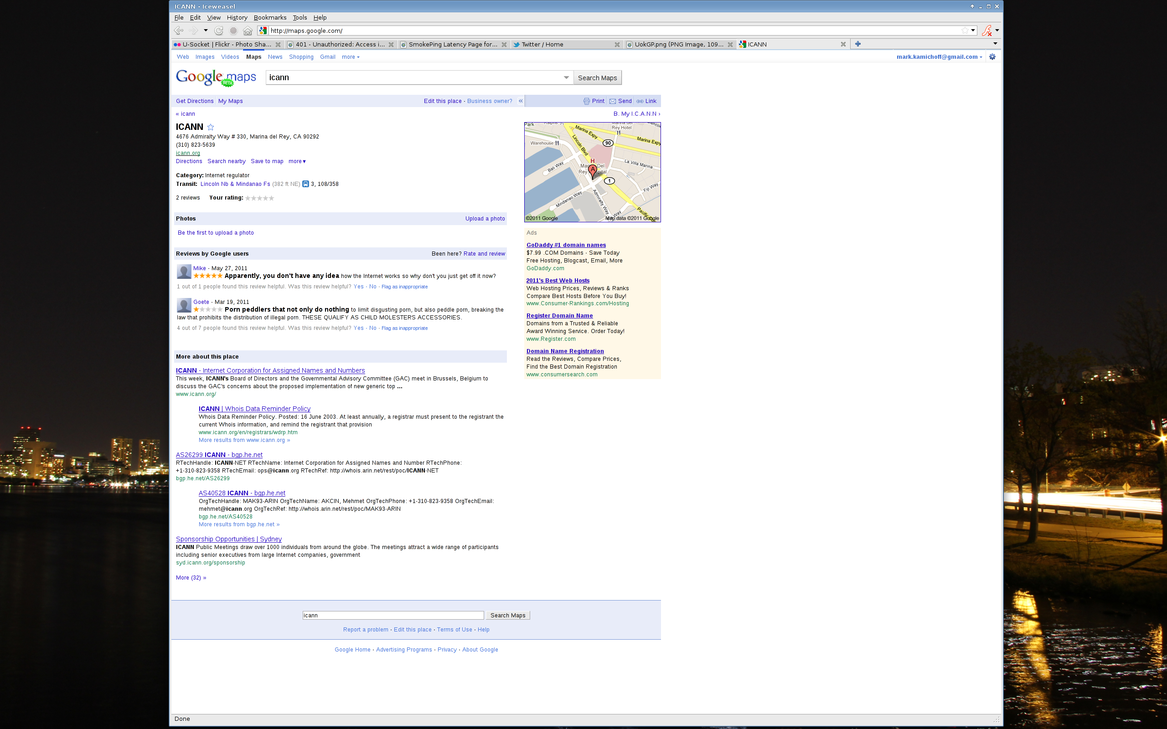This screenshot has width=1167, height=729.
Task: Reload the current page
Action: 219,31
